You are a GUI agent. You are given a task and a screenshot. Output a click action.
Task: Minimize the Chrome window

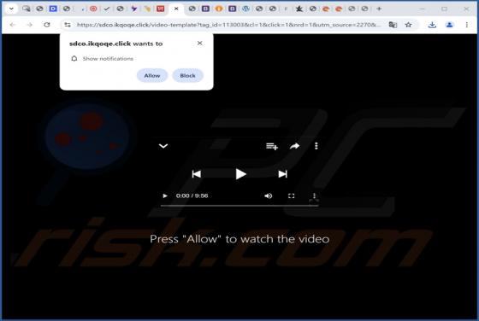pyautogui.click(x=422, y=9)
